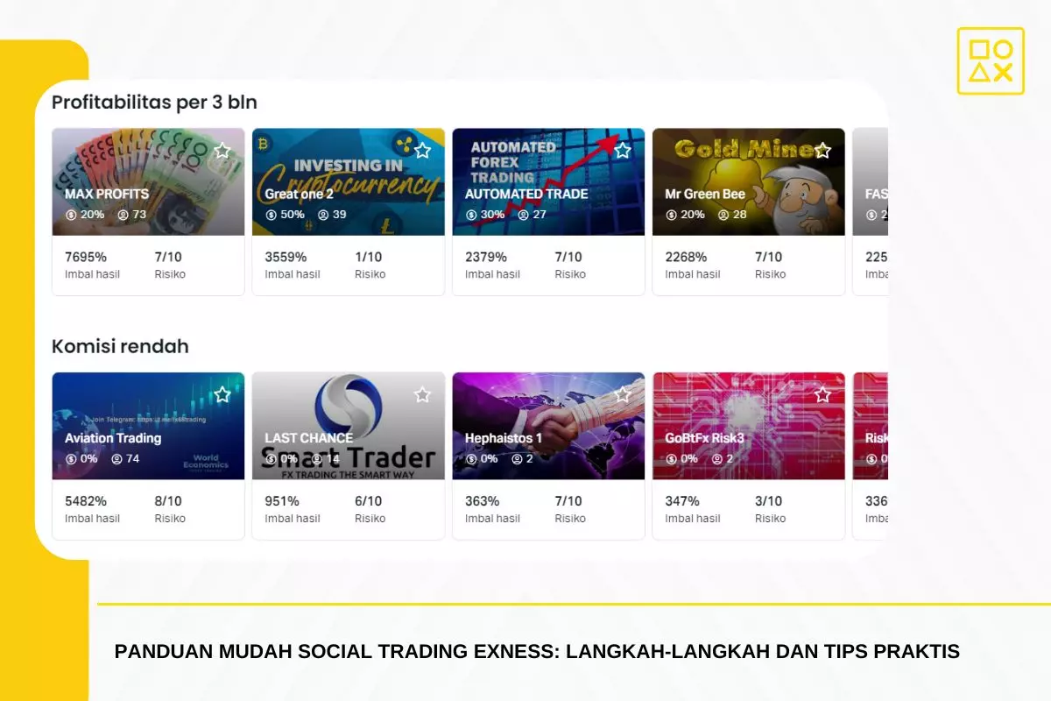Click the Panduan Mudah Social Trading Exness title
Viewport: 1051px width, 701px height.
pyautogui.click(x=537, y=651)
